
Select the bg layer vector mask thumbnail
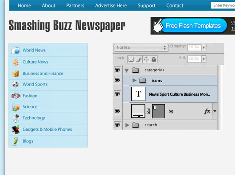(x=159, y=111)
